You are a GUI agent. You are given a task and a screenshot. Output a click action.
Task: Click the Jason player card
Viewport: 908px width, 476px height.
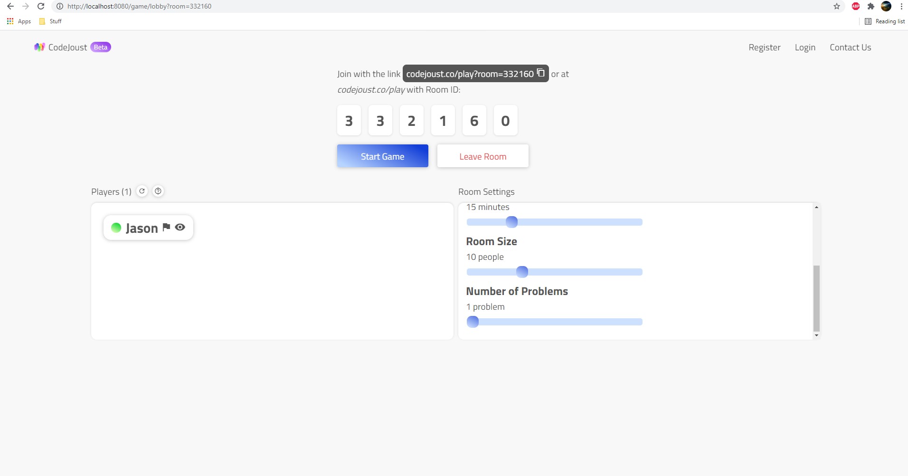pyautogui.click(x=148, y=228)
